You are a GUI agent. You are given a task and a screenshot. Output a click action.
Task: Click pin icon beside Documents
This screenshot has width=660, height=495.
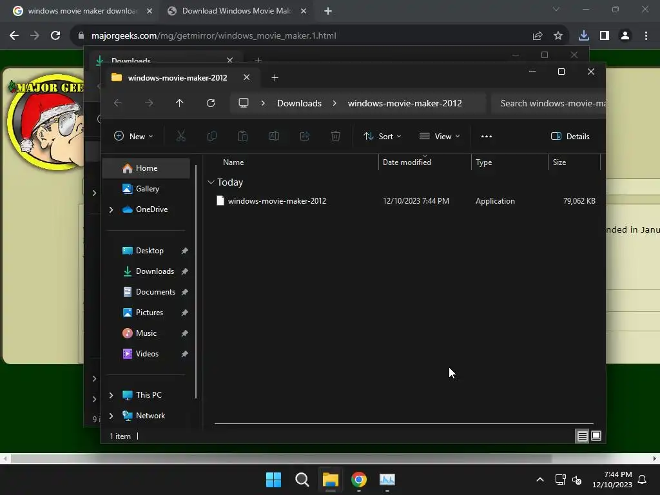[x=184, y=292]
